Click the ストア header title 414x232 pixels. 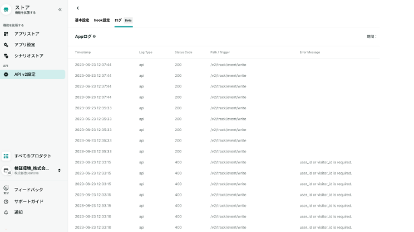pos(22,7)
